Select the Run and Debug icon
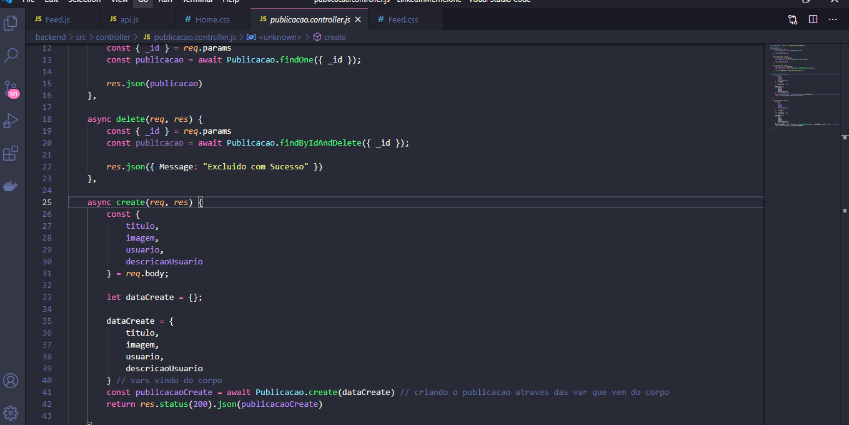 tap(10, 121)
